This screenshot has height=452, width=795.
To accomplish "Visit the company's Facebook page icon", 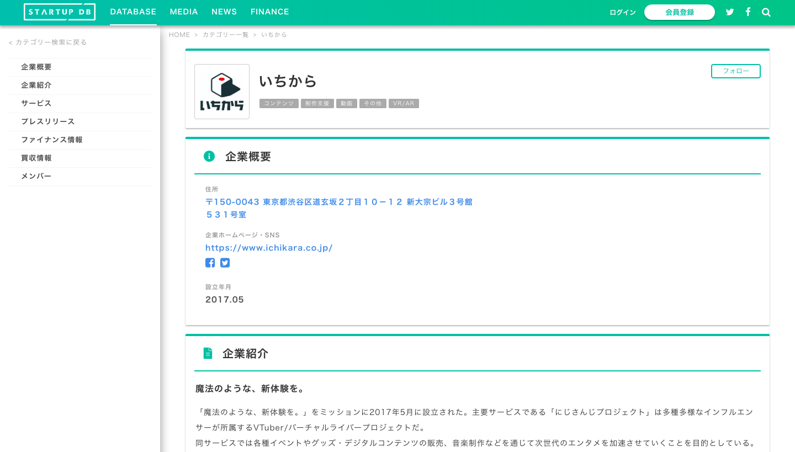I will click(210, 263).
